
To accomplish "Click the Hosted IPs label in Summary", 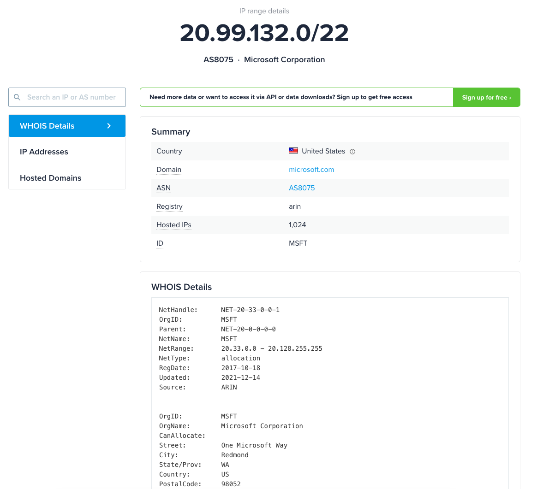I will point(173,225).
